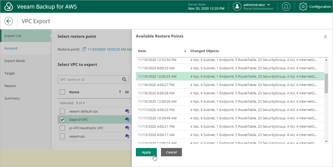
Task: Click the administrator user avatar icon
Action: pyautogui.click(x=237, y=7)
